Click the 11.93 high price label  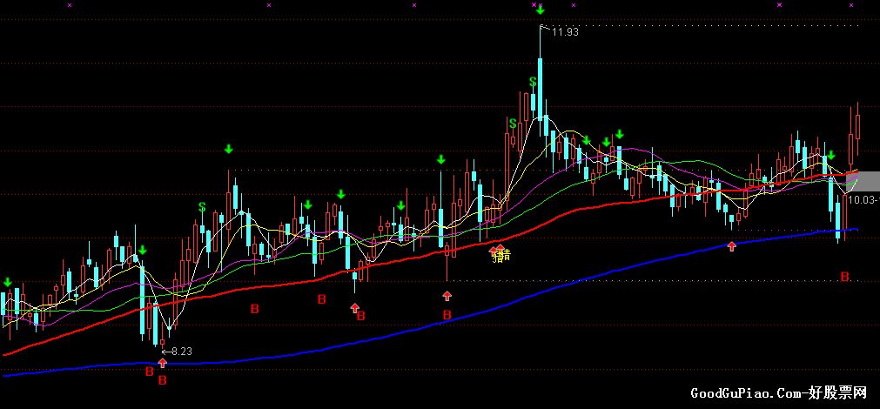(x=565, y=32)
